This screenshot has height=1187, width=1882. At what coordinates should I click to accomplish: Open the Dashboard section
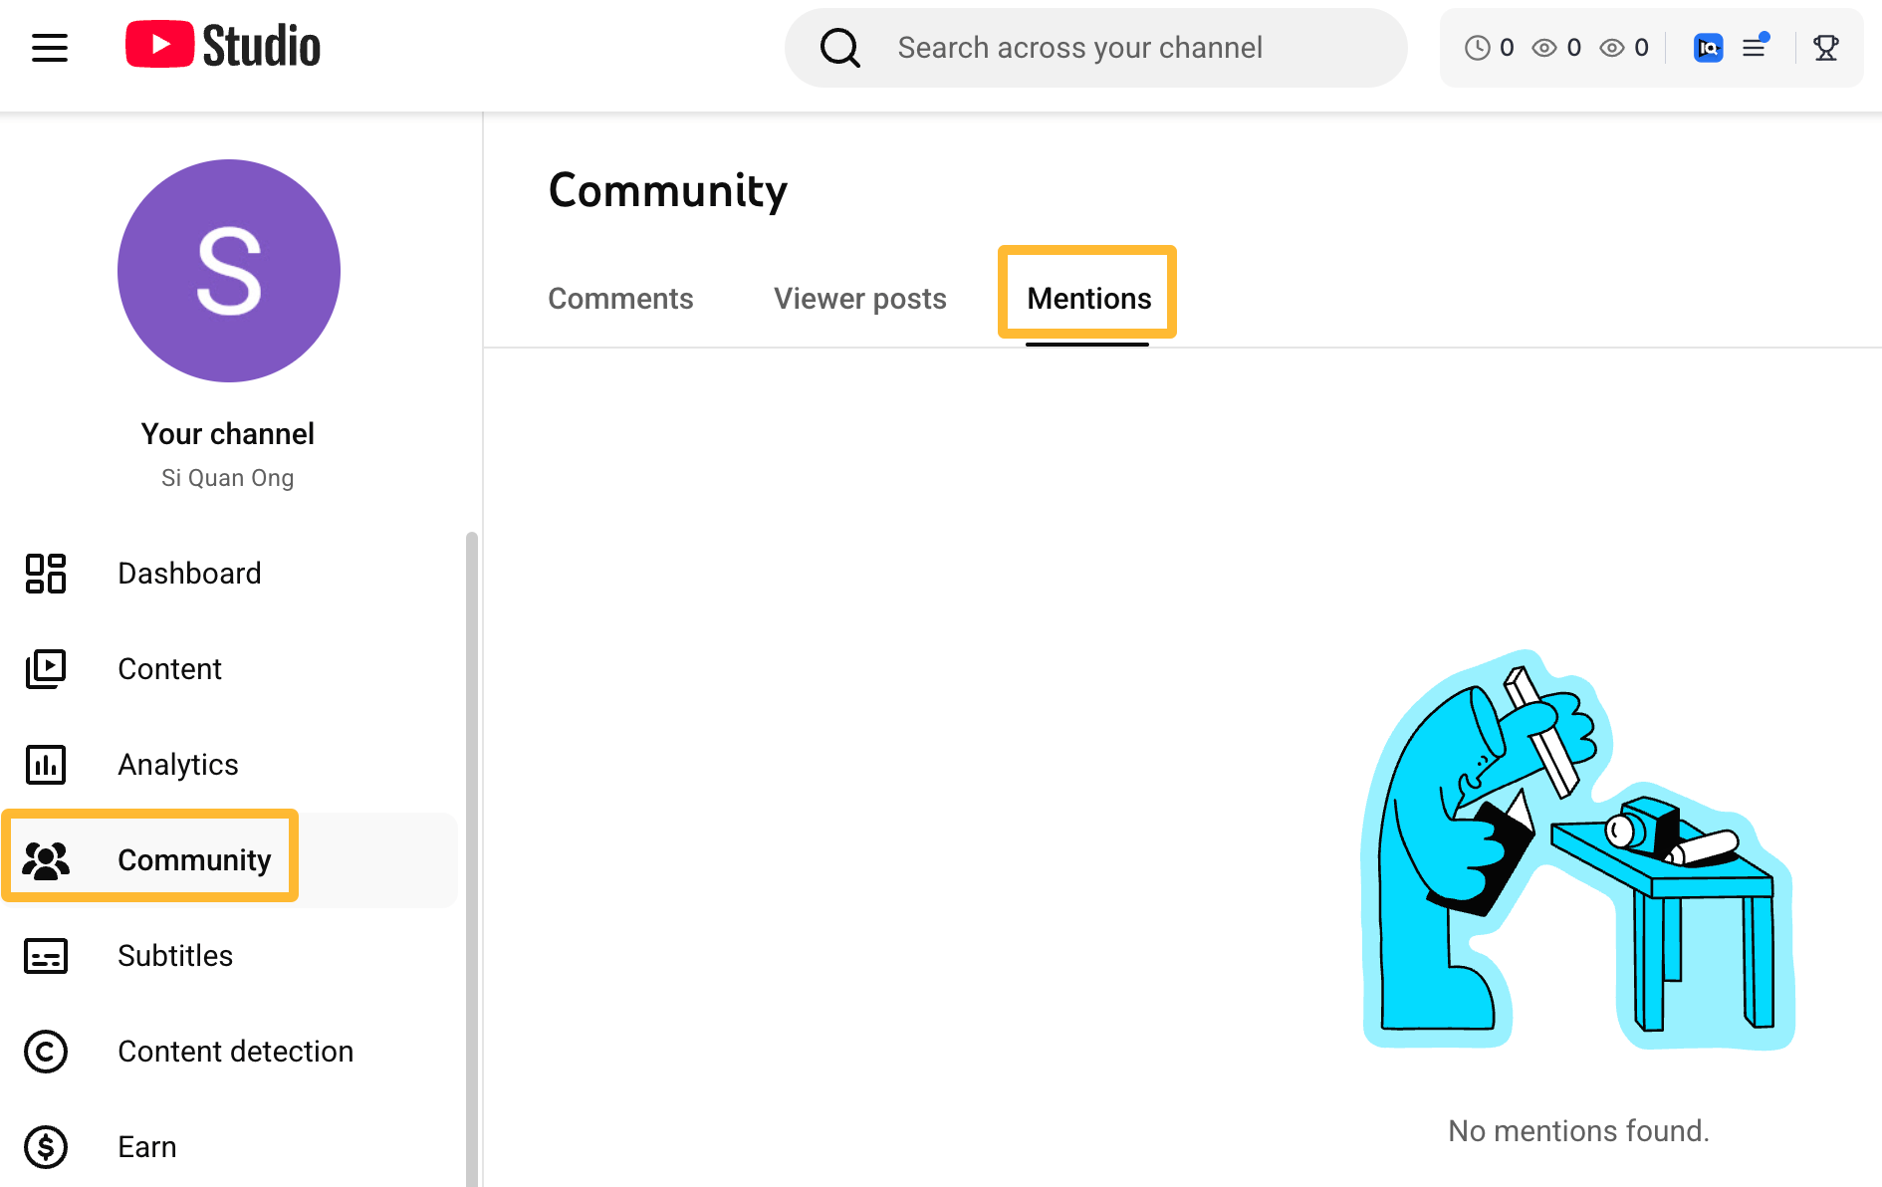189,573
